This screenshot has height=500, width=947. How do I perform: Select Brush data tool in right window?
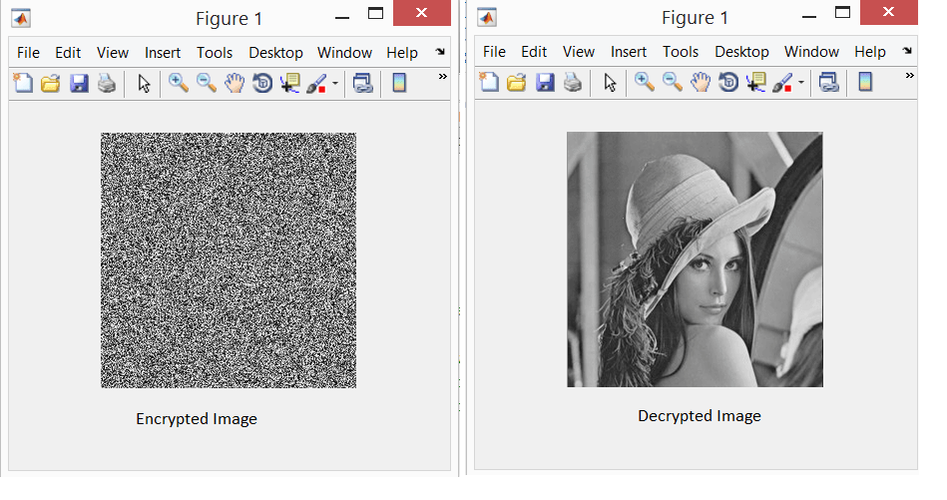782,82
